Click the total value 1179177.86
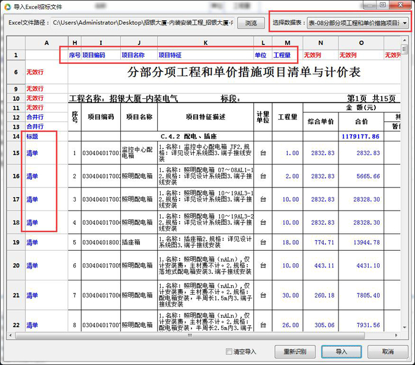The height and width of the screenshot is (365, 415). coord(360,137)
